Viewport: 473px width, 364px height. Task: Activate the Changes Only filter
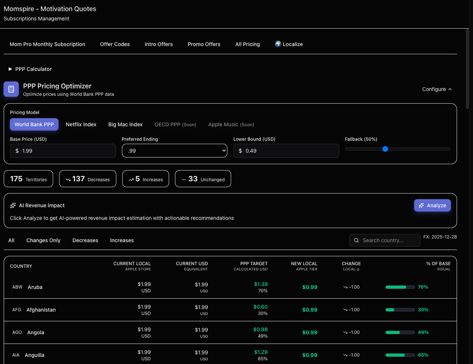43,240
